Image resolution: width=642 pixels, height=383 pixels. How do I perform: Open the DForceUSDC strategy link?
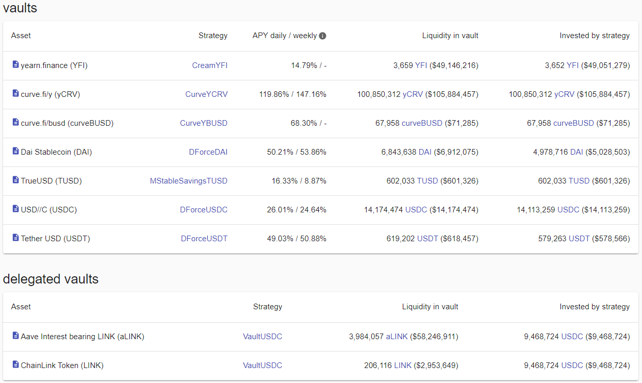tap(204, 210)
